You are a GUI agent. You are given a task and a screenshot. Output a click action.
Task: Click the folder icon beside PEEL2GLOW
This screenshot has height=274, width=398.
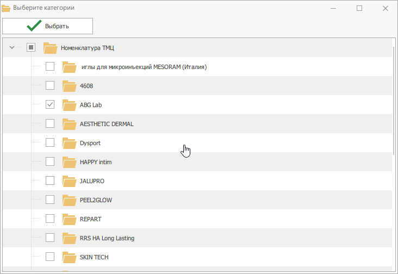coord(69,200)
